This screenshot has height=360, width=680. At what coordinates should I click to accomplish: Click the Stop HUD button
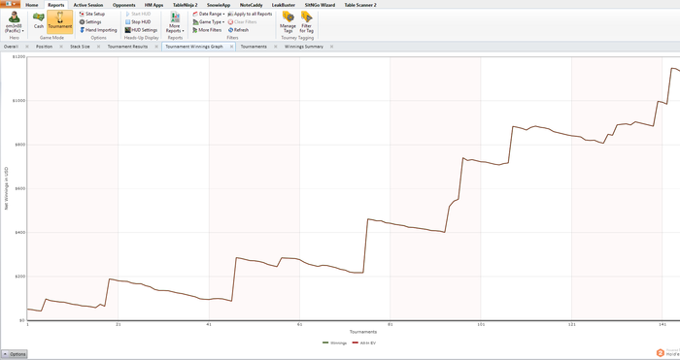click(138, 21)
